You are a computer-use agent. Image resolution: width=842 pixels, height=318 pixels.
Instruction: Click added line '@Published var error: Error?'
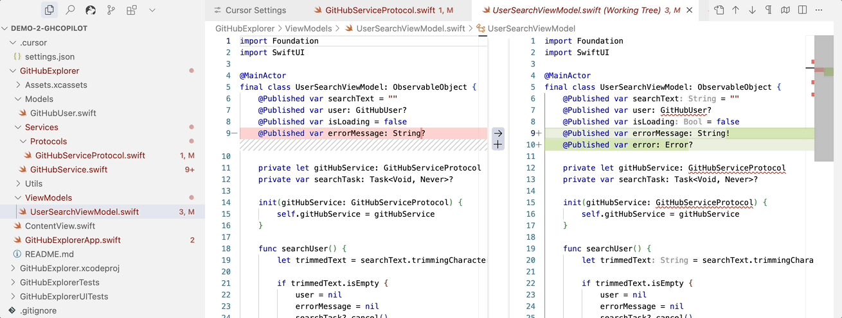[628, 144]
